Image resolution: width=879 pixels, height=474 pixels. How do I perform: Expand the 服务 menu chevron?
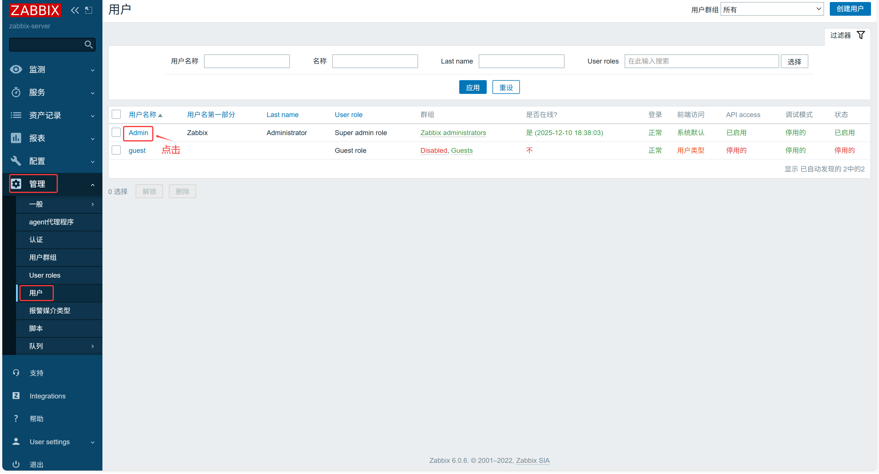pyautogui.click(x=92, y=93)
